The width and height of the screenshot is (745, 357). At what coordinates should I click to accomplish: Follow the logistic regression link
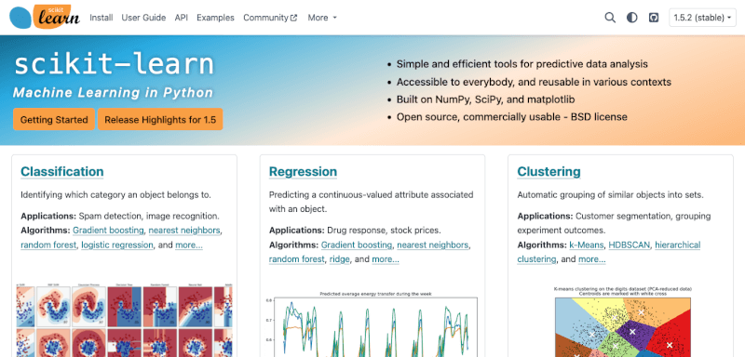(x=117, y=245)
